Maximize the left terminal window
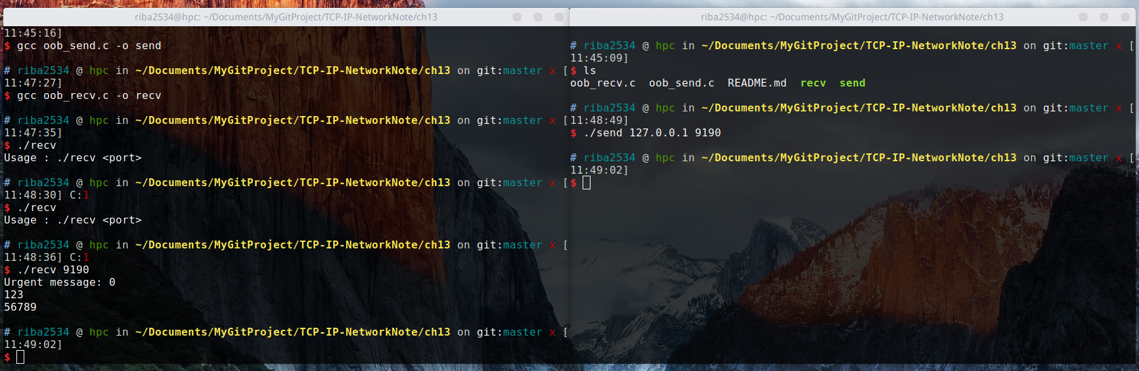Viewport: 1139px width, 371px height. tap(538, 17)
